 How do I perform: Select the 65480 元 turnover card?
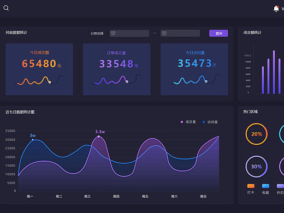(39, 69)
